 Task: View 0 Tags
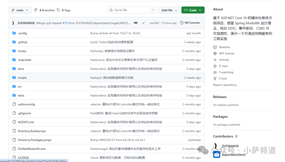64,10
